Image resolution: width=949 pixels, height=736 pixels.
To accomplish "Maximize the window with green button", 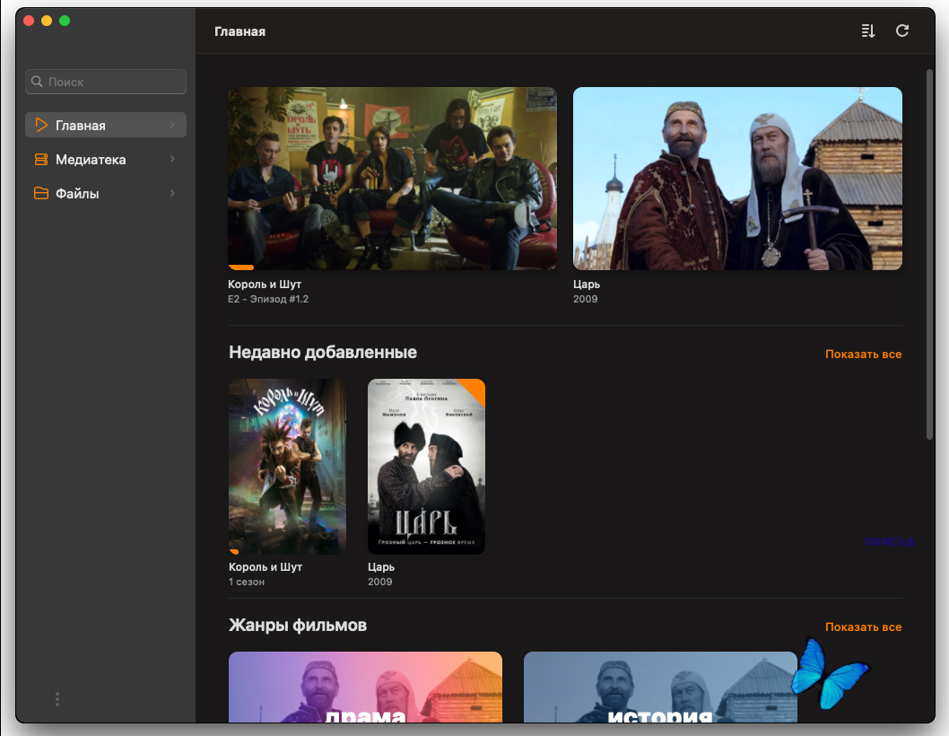I will (x=65, y=21).
